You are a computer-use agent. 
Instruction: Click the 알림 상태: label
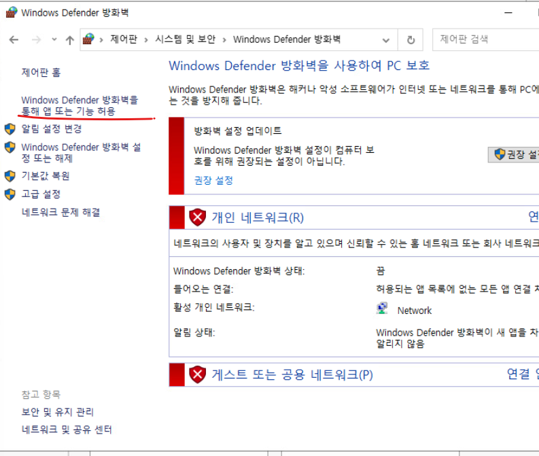(x=194, y=332)
